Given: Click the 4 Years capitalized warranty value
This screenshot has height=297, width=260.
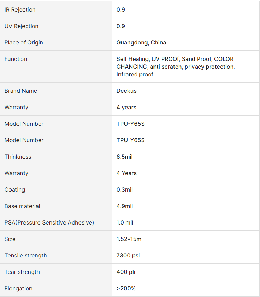Looking at the screenshot, I should pos(126,173).
